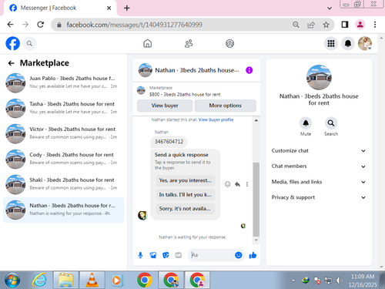Send a thumbs-up like
This screenshot has height=289, width=385.
253,255
